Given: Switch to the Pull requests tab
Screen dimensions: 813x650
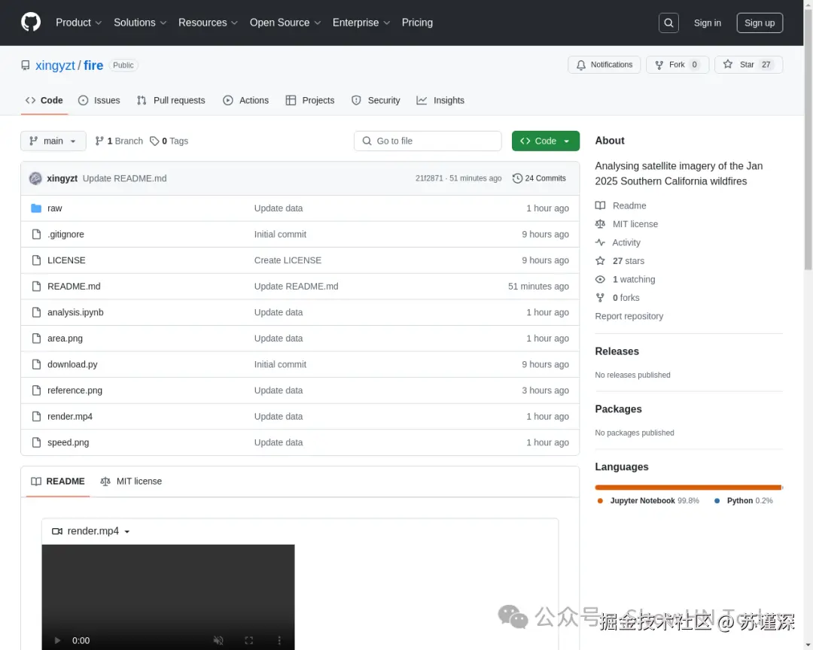Looking at the screenshot, I should 171,101.
